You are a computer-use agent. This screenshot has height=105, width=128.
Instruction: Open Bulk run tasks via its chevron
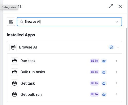click(117, 72)
